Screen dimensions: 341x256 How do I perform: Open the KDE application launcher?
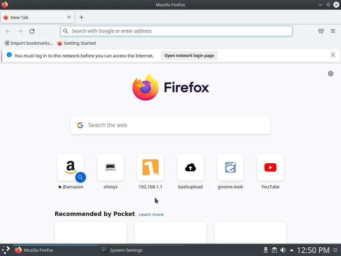point(6,250)
